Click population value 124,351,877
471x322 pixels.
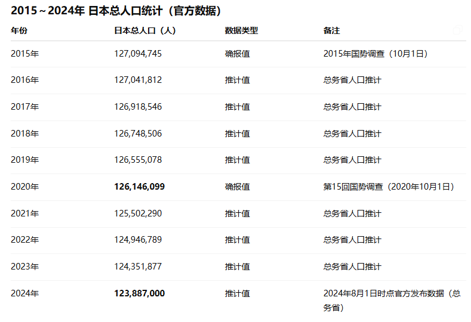138,267
